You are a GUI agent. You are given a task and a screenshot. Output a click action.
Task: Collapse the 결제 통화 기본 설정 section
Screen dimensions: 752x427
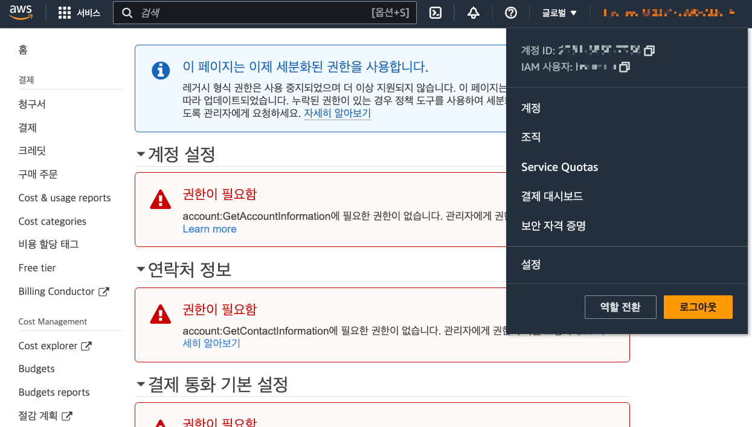[141, 384]
